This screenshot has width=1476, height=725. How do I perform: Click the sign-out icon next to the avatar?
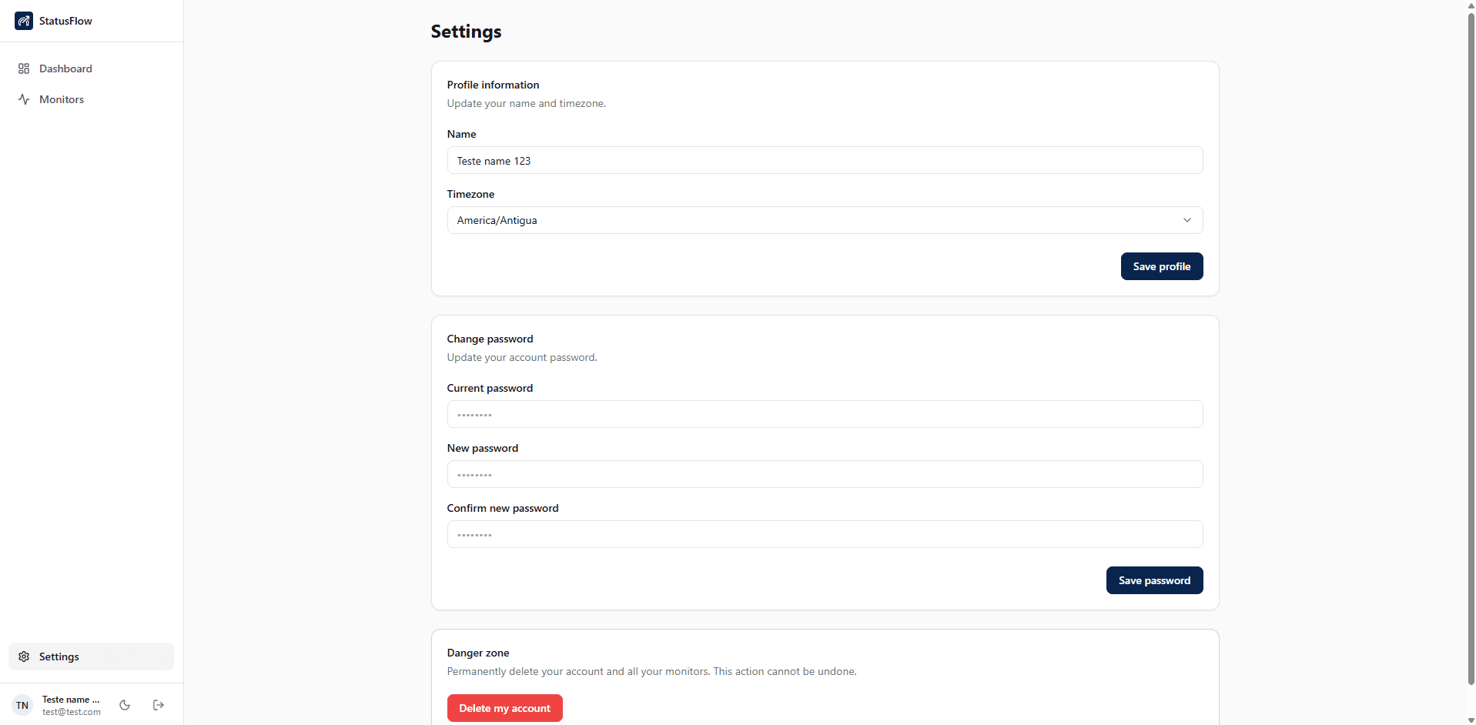[158, 704]
